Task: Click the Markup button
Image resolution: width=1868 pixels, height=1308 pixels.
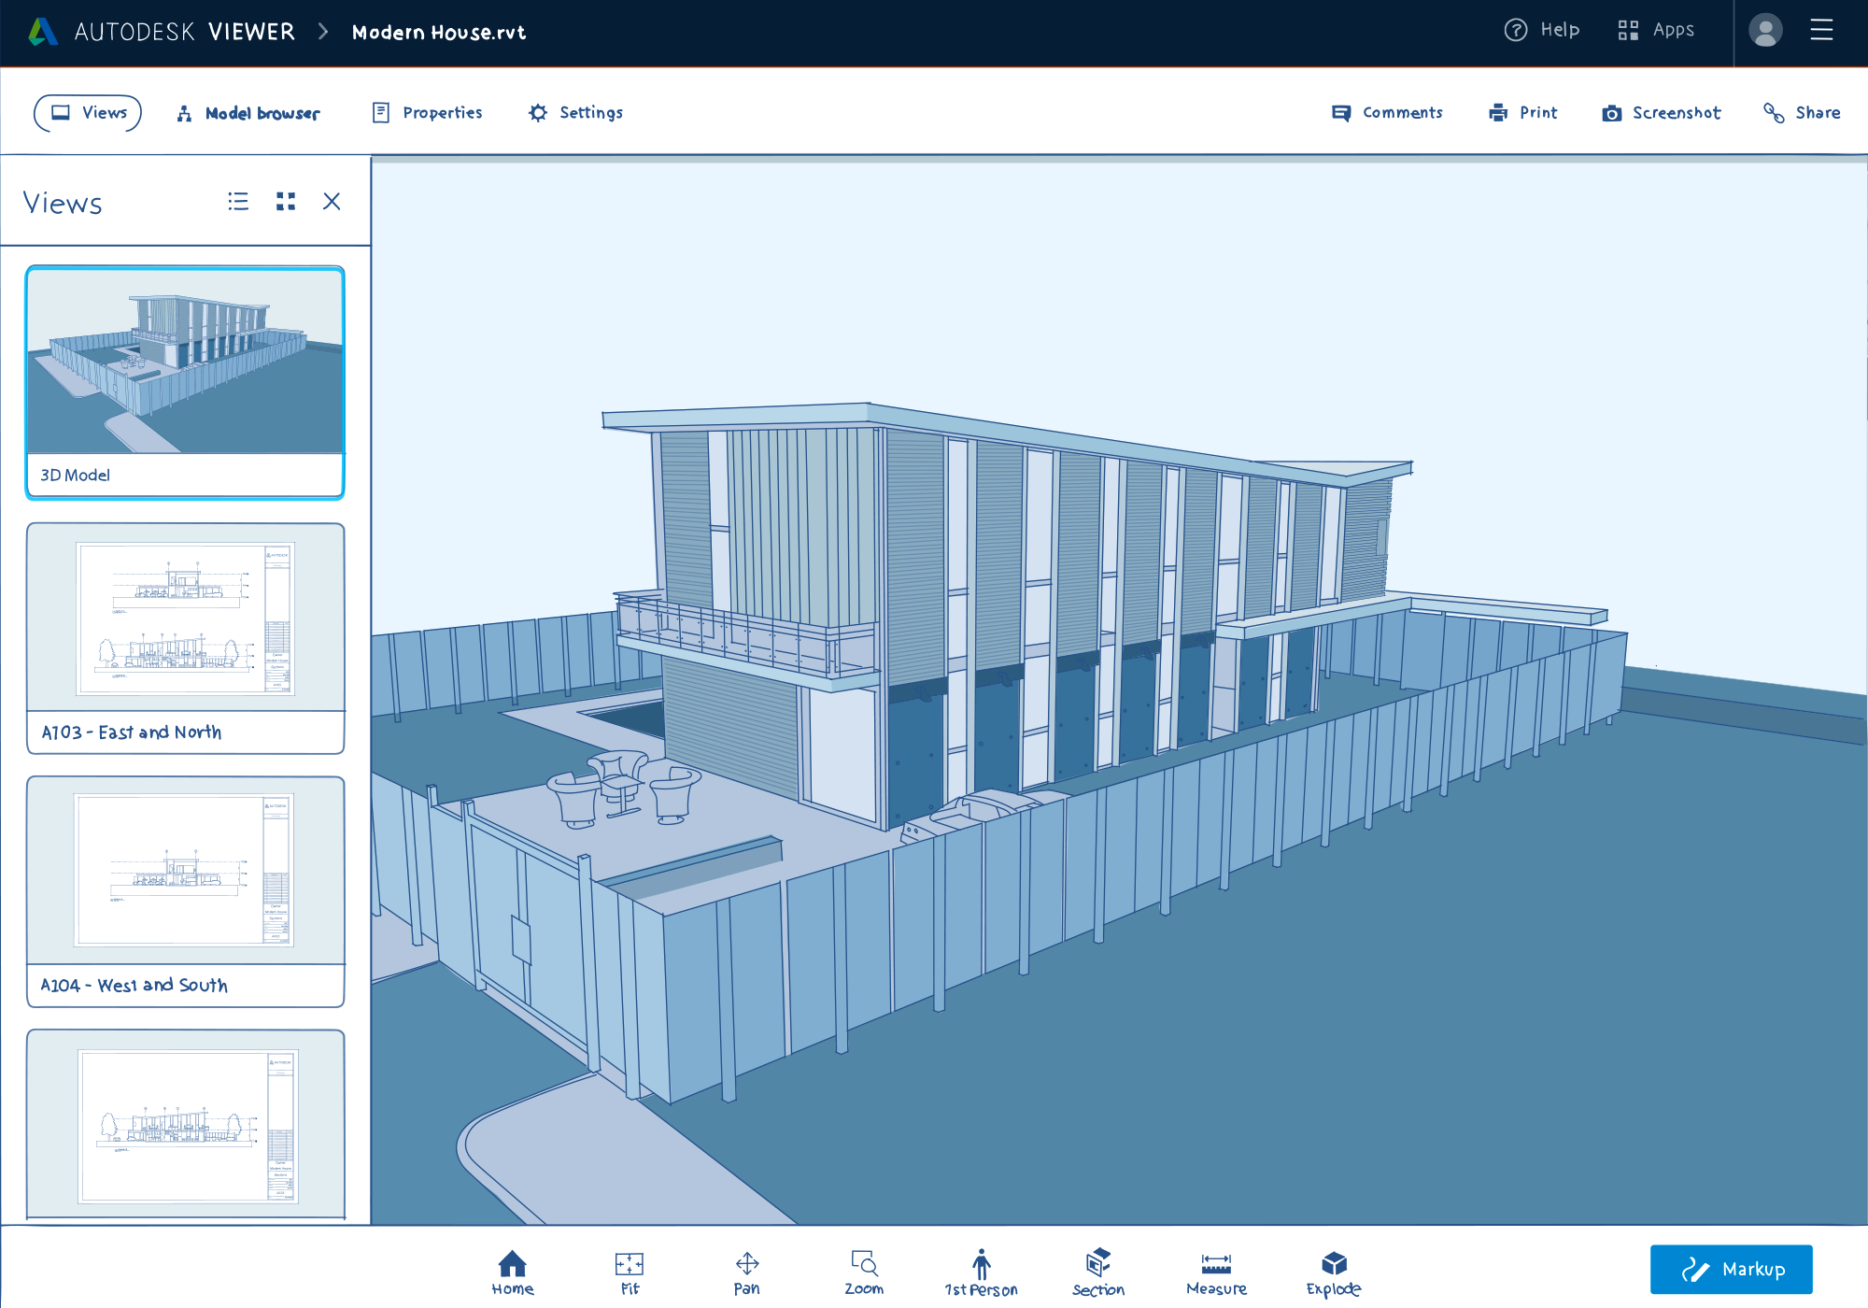Action: tap(1731, 1269)
